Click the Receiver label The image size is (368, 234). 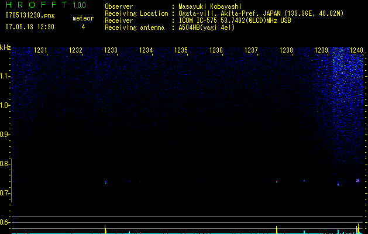[119, 20]
